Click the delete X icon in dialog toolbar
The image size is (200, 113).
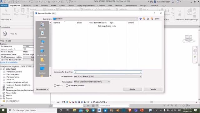click(x=148, y=19)
